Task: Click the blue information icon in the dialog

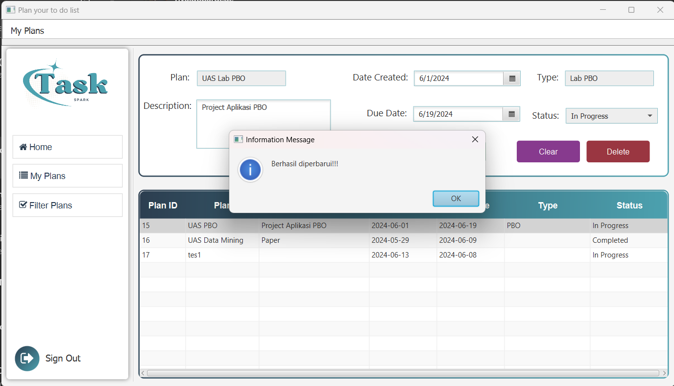Action: coord(250,170)
